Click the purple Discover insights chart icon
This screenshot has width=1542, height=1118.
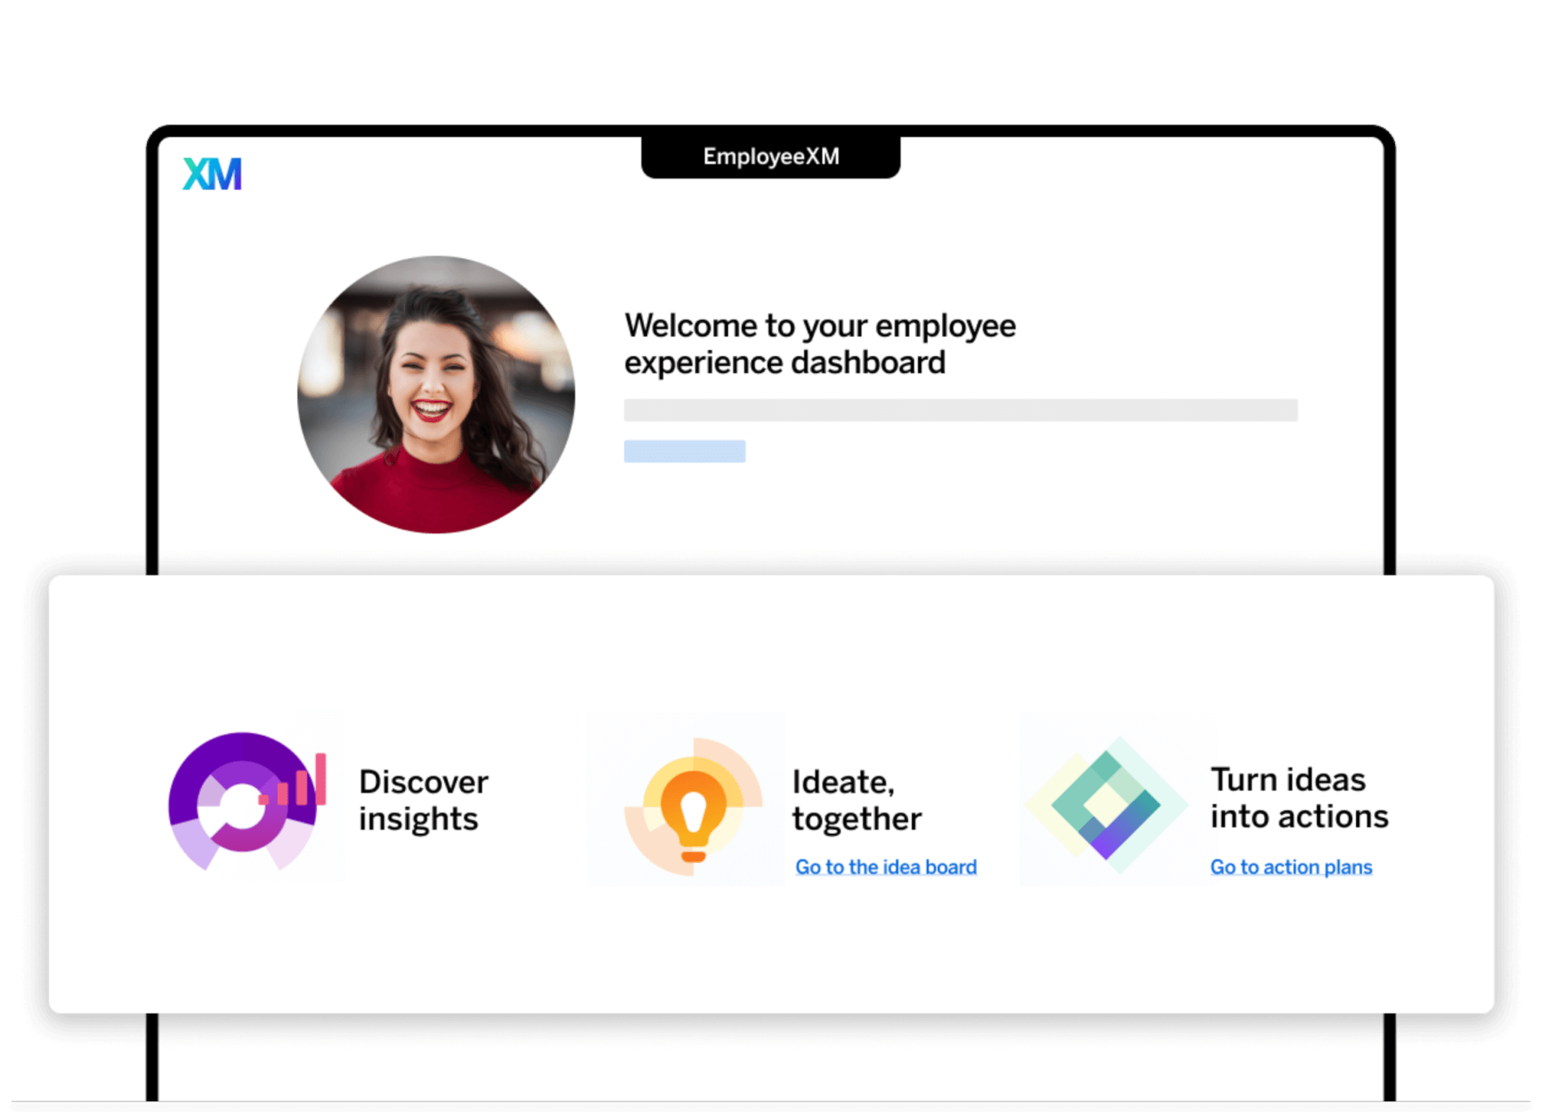(247, 801)
